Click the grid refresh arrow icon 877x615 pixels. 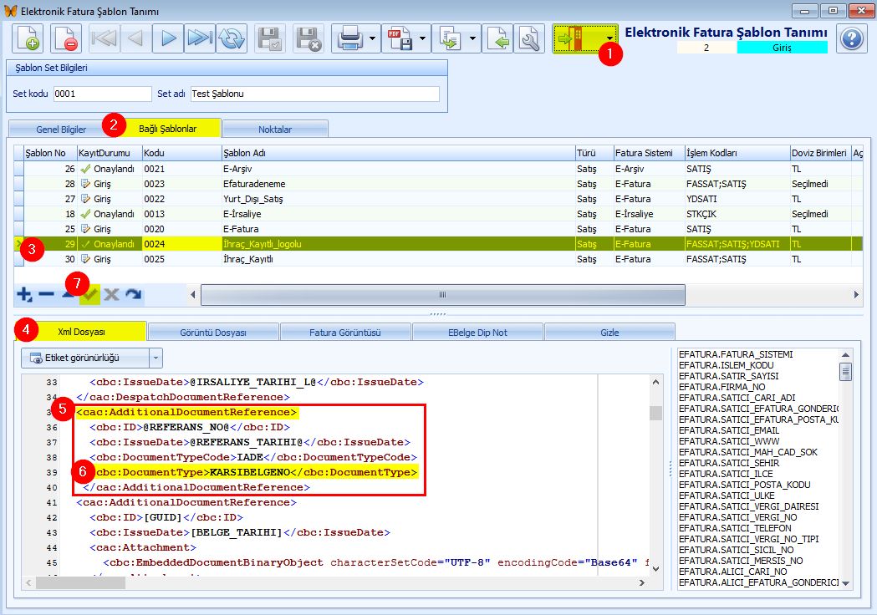point(133,294)
